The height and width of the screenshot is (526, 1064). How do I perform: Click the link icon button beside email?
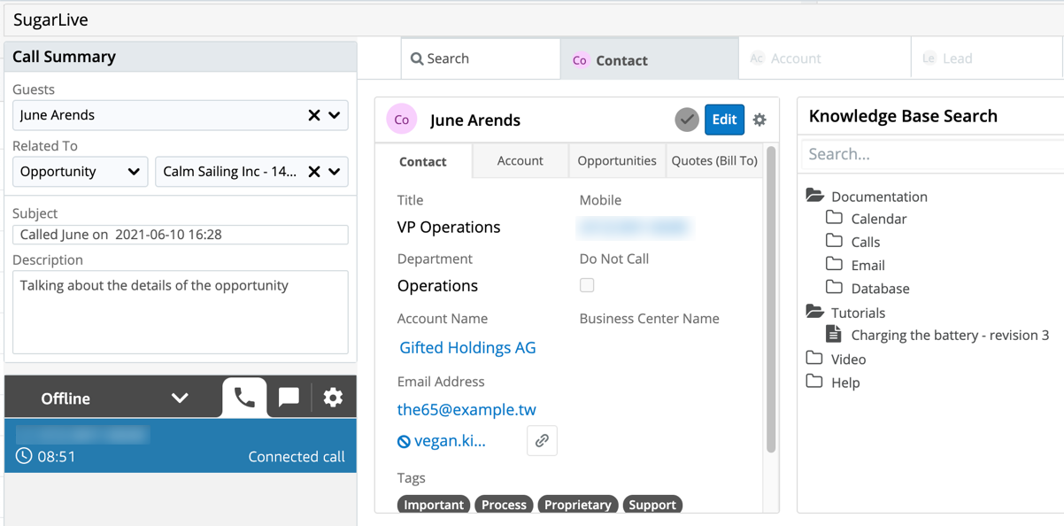click(x=542, y=440)
